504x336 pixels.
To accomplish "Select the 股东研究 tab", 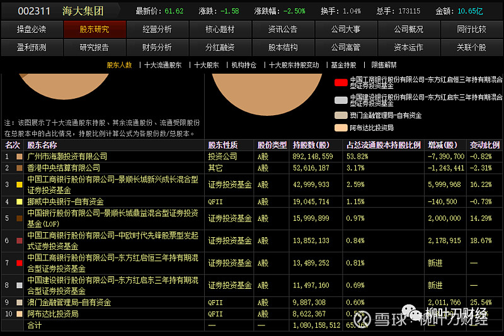I will pyautogui.click(x=94, y=30).
